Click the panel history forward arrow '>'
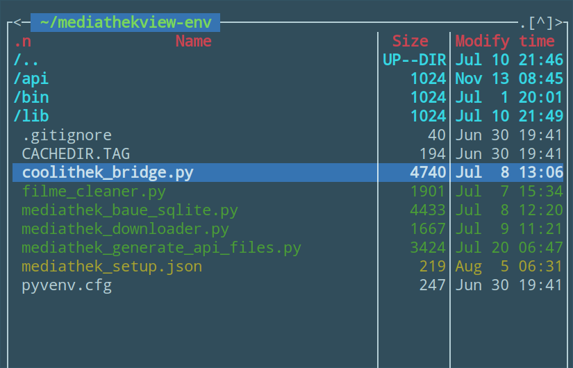Screen dimensions: 573x368 pyautogui.click(x=558, y=23)
